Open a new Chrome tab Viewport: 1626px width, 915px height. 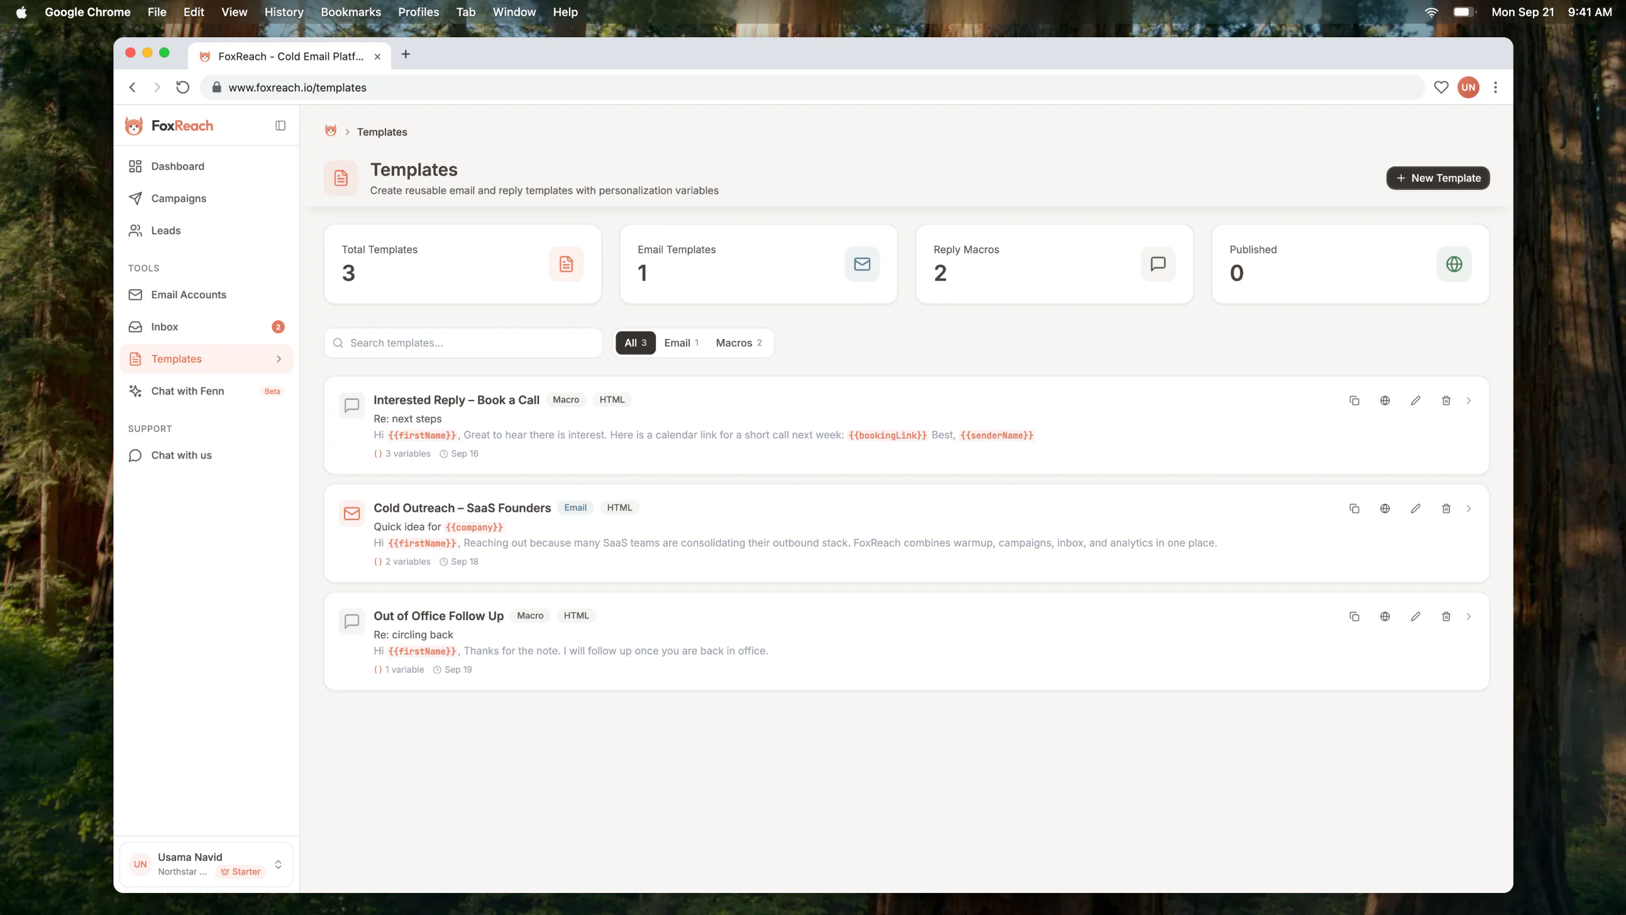pyautogui.click(x=406, y=55)
